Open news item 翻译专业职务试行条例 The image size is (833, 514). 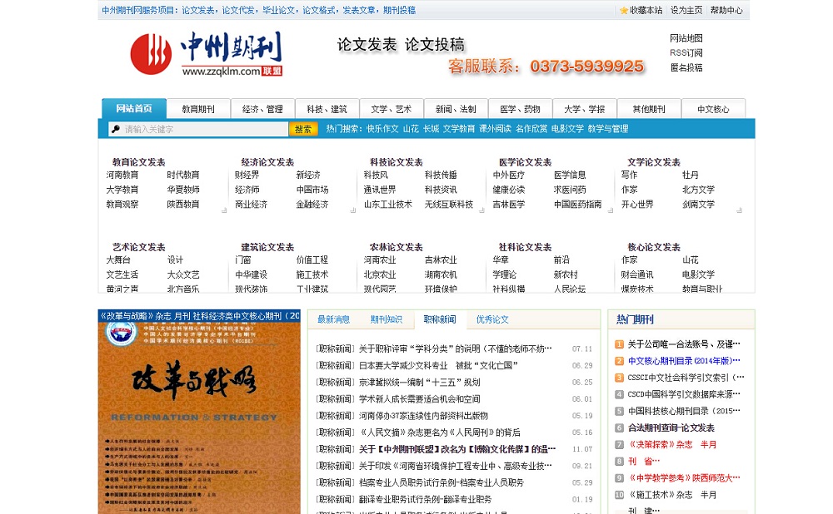coord(425,499)
